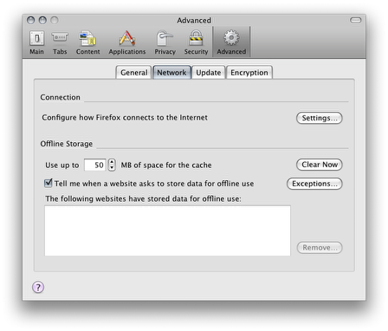Click the cache size field showing 50

pos(95,165)
